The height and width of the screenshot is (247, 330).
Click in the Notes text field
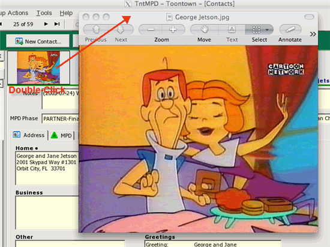(61, 99)
